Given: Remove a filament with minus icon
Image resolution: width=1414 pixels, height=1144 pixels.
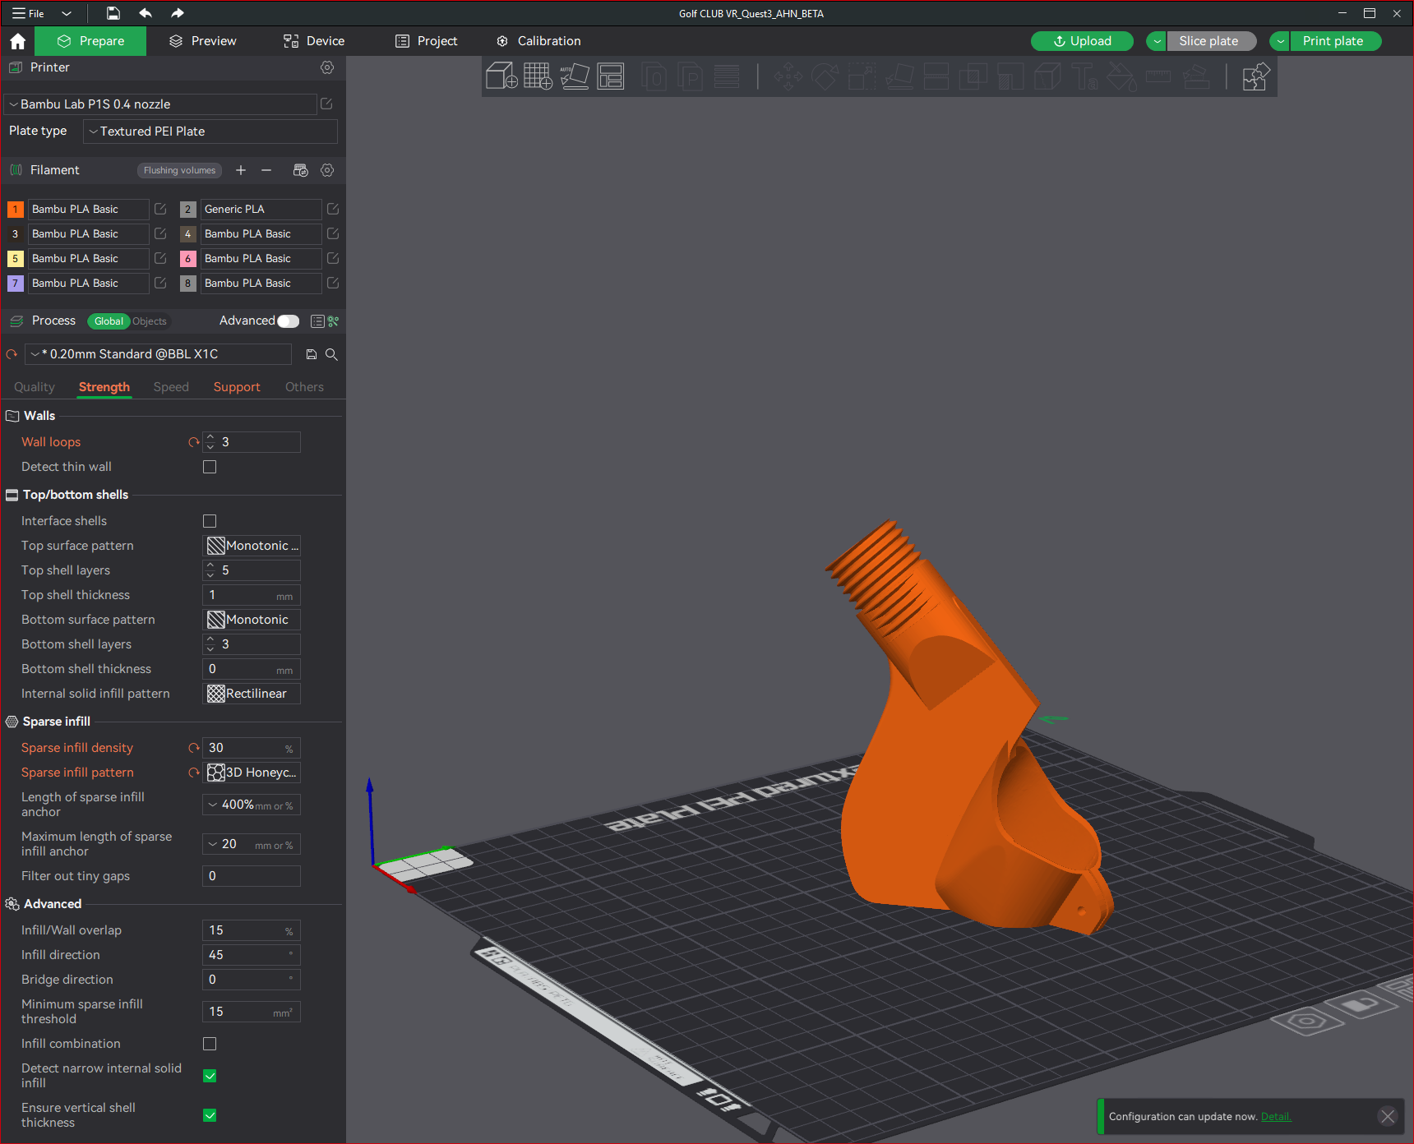Looking at the screenshot, I should pos(266,170).
